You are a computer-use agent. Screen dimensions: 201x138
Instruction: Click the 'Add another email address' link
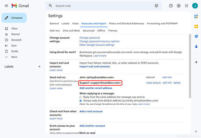(x=96, y=88)
